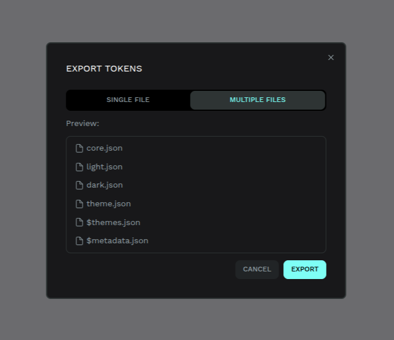This screenshot has height=340, width=394.
Task: Click the dimmed backdrop outside the dialog
Action: 23,176
